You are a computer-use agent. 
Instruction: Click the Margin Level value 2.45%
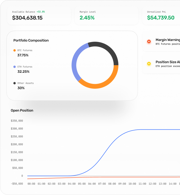(x=87, y=18)
